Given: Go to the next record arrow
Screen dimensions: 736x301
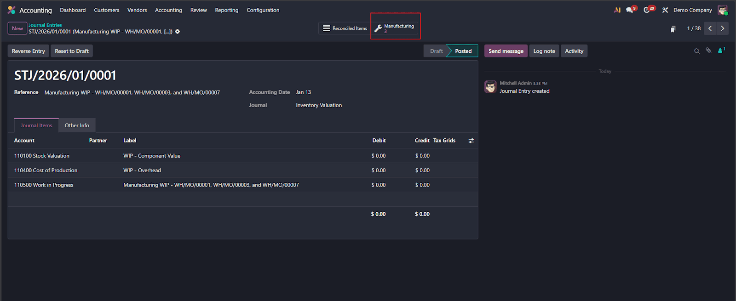Looking at the screenshot, I should pos(722,28).
